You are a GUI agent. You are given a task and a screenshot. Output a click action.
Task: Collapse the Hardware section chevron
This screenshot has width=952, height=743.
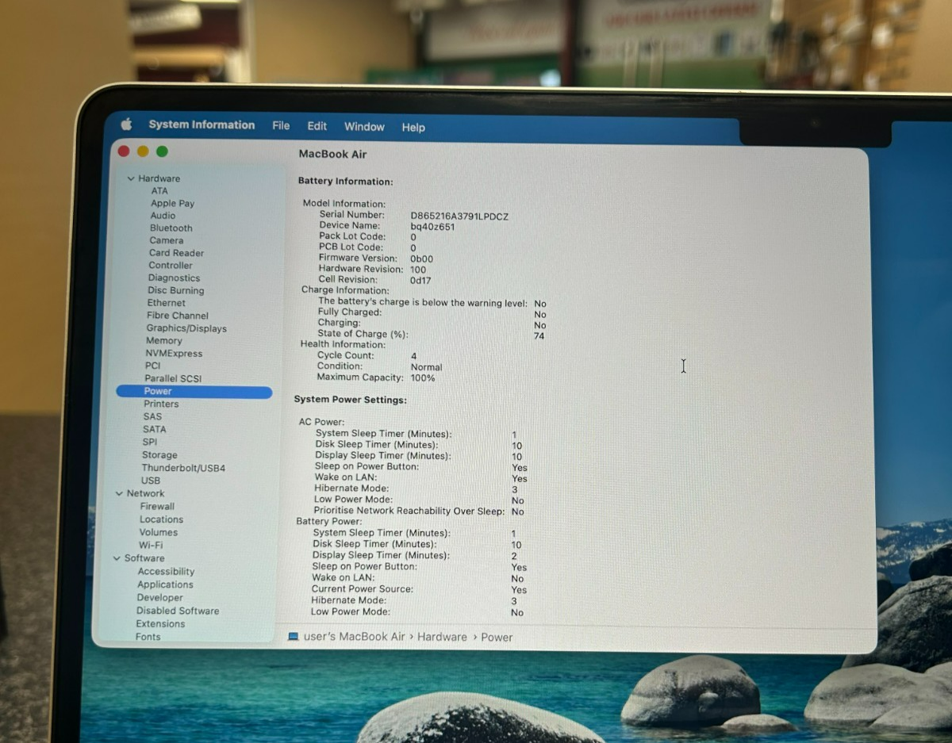(x=130, y=178)
